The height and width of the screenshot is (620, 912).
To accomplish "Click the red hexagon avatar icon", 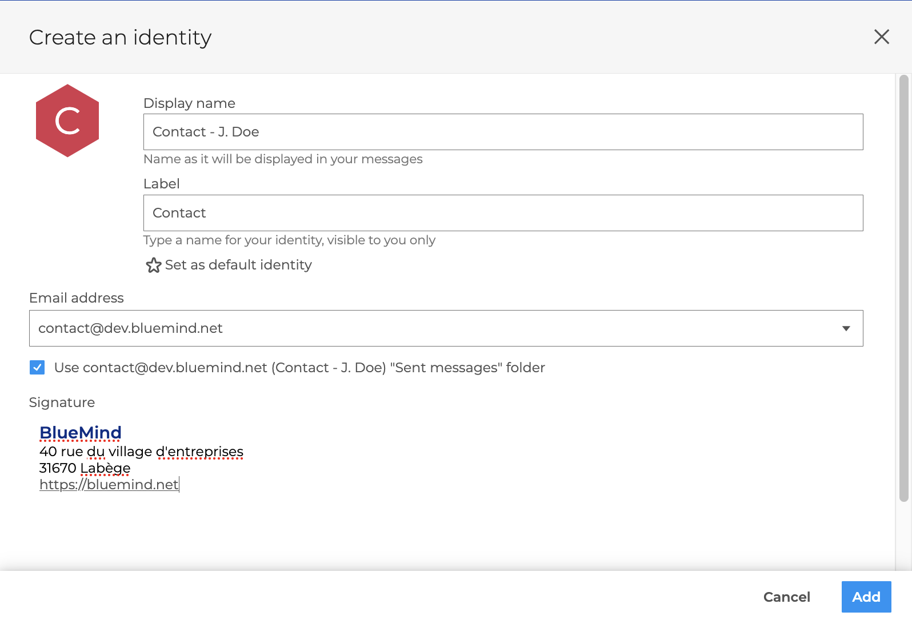I will click(x=67, y=120).
